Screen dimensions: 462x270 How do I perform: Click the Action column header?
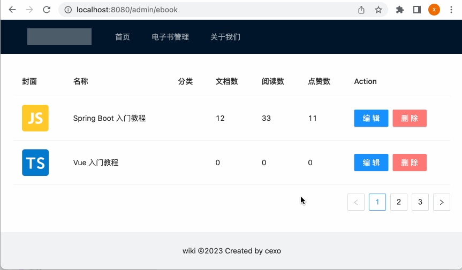pyautogui.click(x=365, y=81)
